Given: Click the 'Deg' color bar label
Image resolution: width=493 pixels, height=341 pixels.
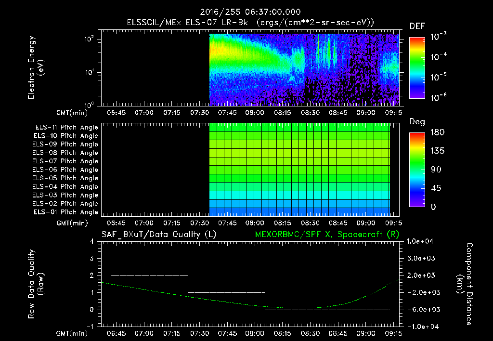Looking at the screenshot, I should 417,122.
